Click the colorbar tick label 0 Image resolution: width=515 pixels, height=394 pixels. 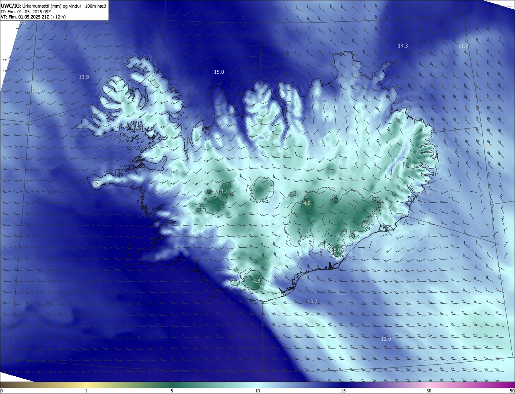(x=1, y=391)
